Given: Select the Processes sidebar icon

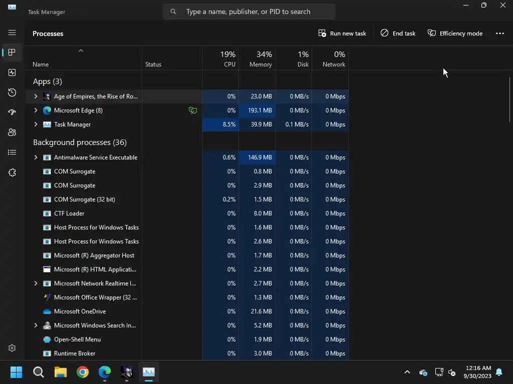Looking at the screenshot, I should (12, 52).
